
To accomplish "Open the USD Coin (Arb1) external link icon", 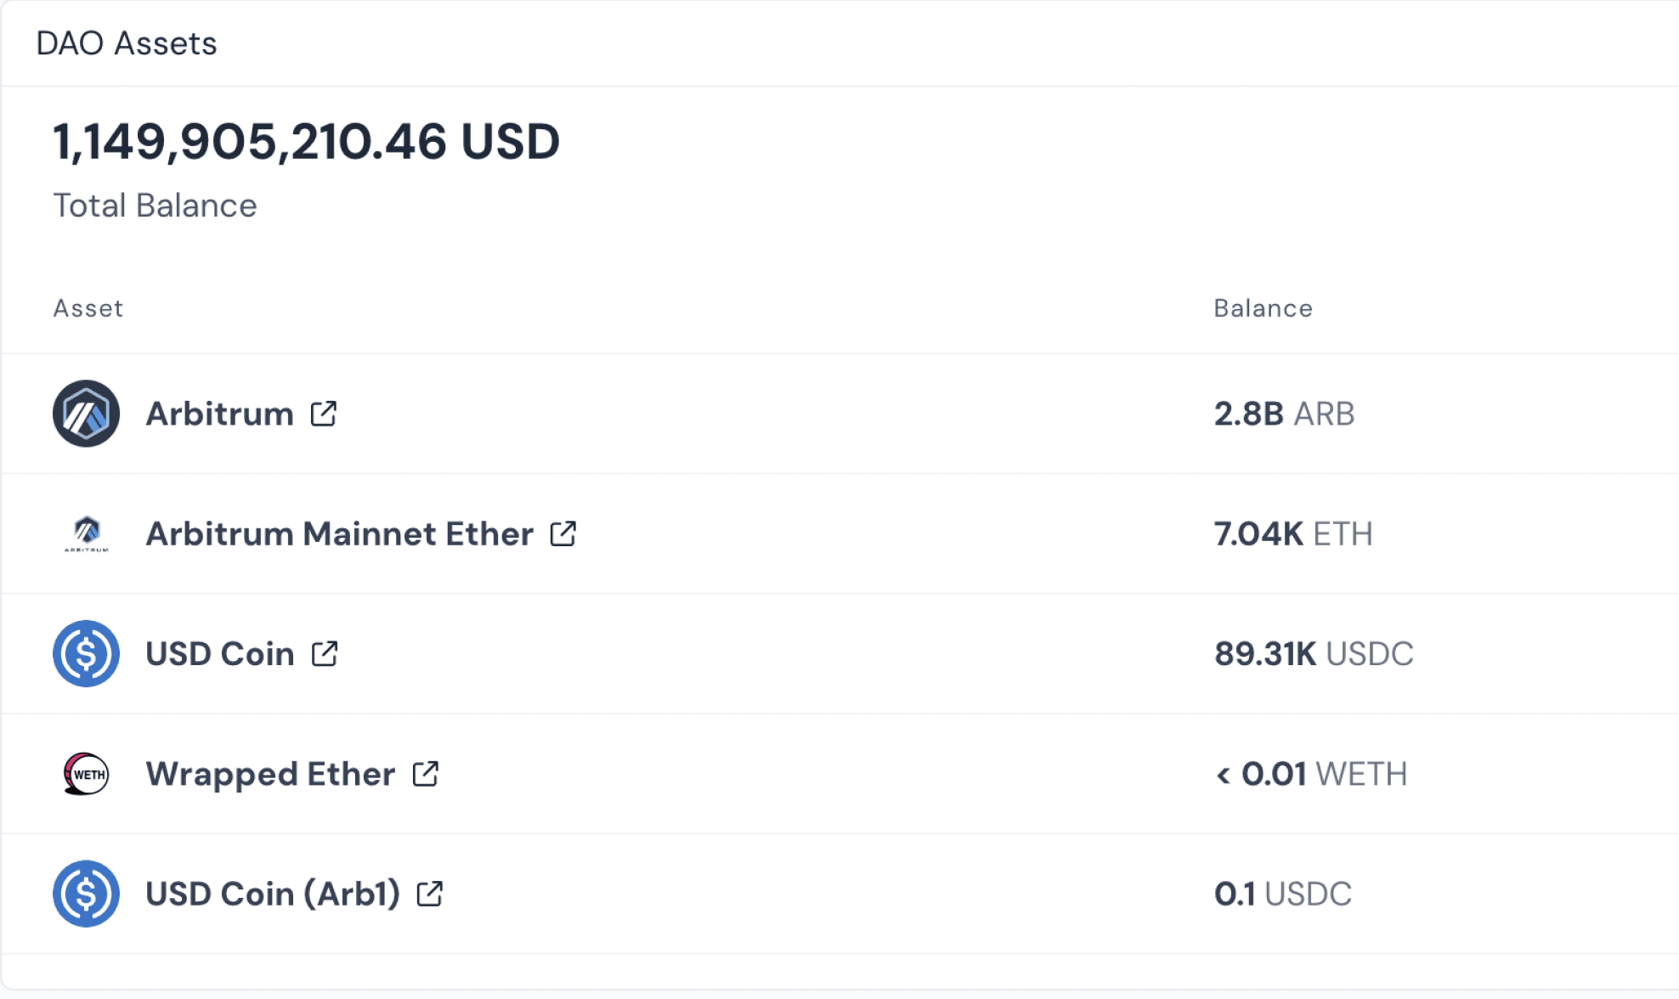I will 430,894.
